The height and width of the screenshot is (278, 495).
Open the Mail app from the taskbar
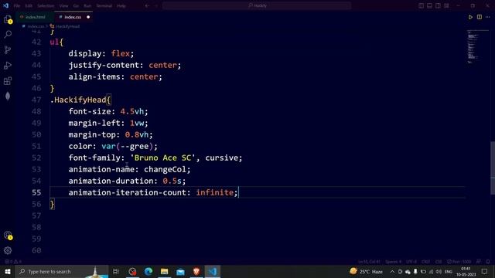click(180, 271)
